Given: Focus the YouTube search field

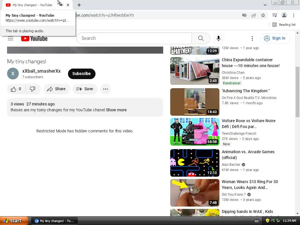Looking at the screenshot, I should (134, 38).
